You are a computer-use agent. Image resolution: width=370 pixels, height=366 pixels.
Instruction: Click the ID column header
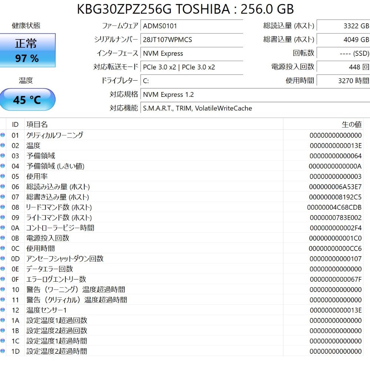[x=15, y=124]
